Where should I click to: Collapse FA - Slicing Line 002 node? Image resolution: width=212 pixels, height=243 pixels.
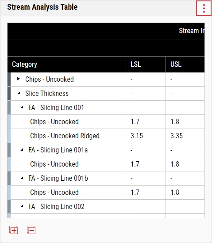point(22,206)
